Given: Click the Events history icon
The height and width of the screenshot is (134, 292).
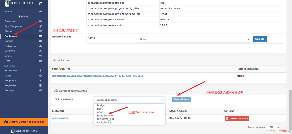Looking at the screenshot, I should (x=40, y=56).
